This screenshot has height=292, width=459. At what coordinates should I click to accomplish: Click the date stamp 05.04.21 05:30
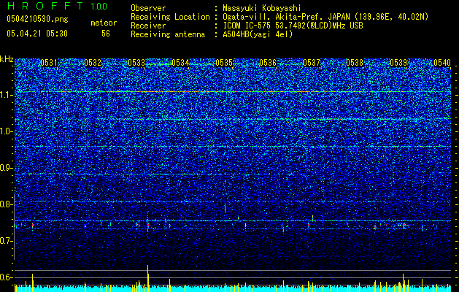(37, 34)
